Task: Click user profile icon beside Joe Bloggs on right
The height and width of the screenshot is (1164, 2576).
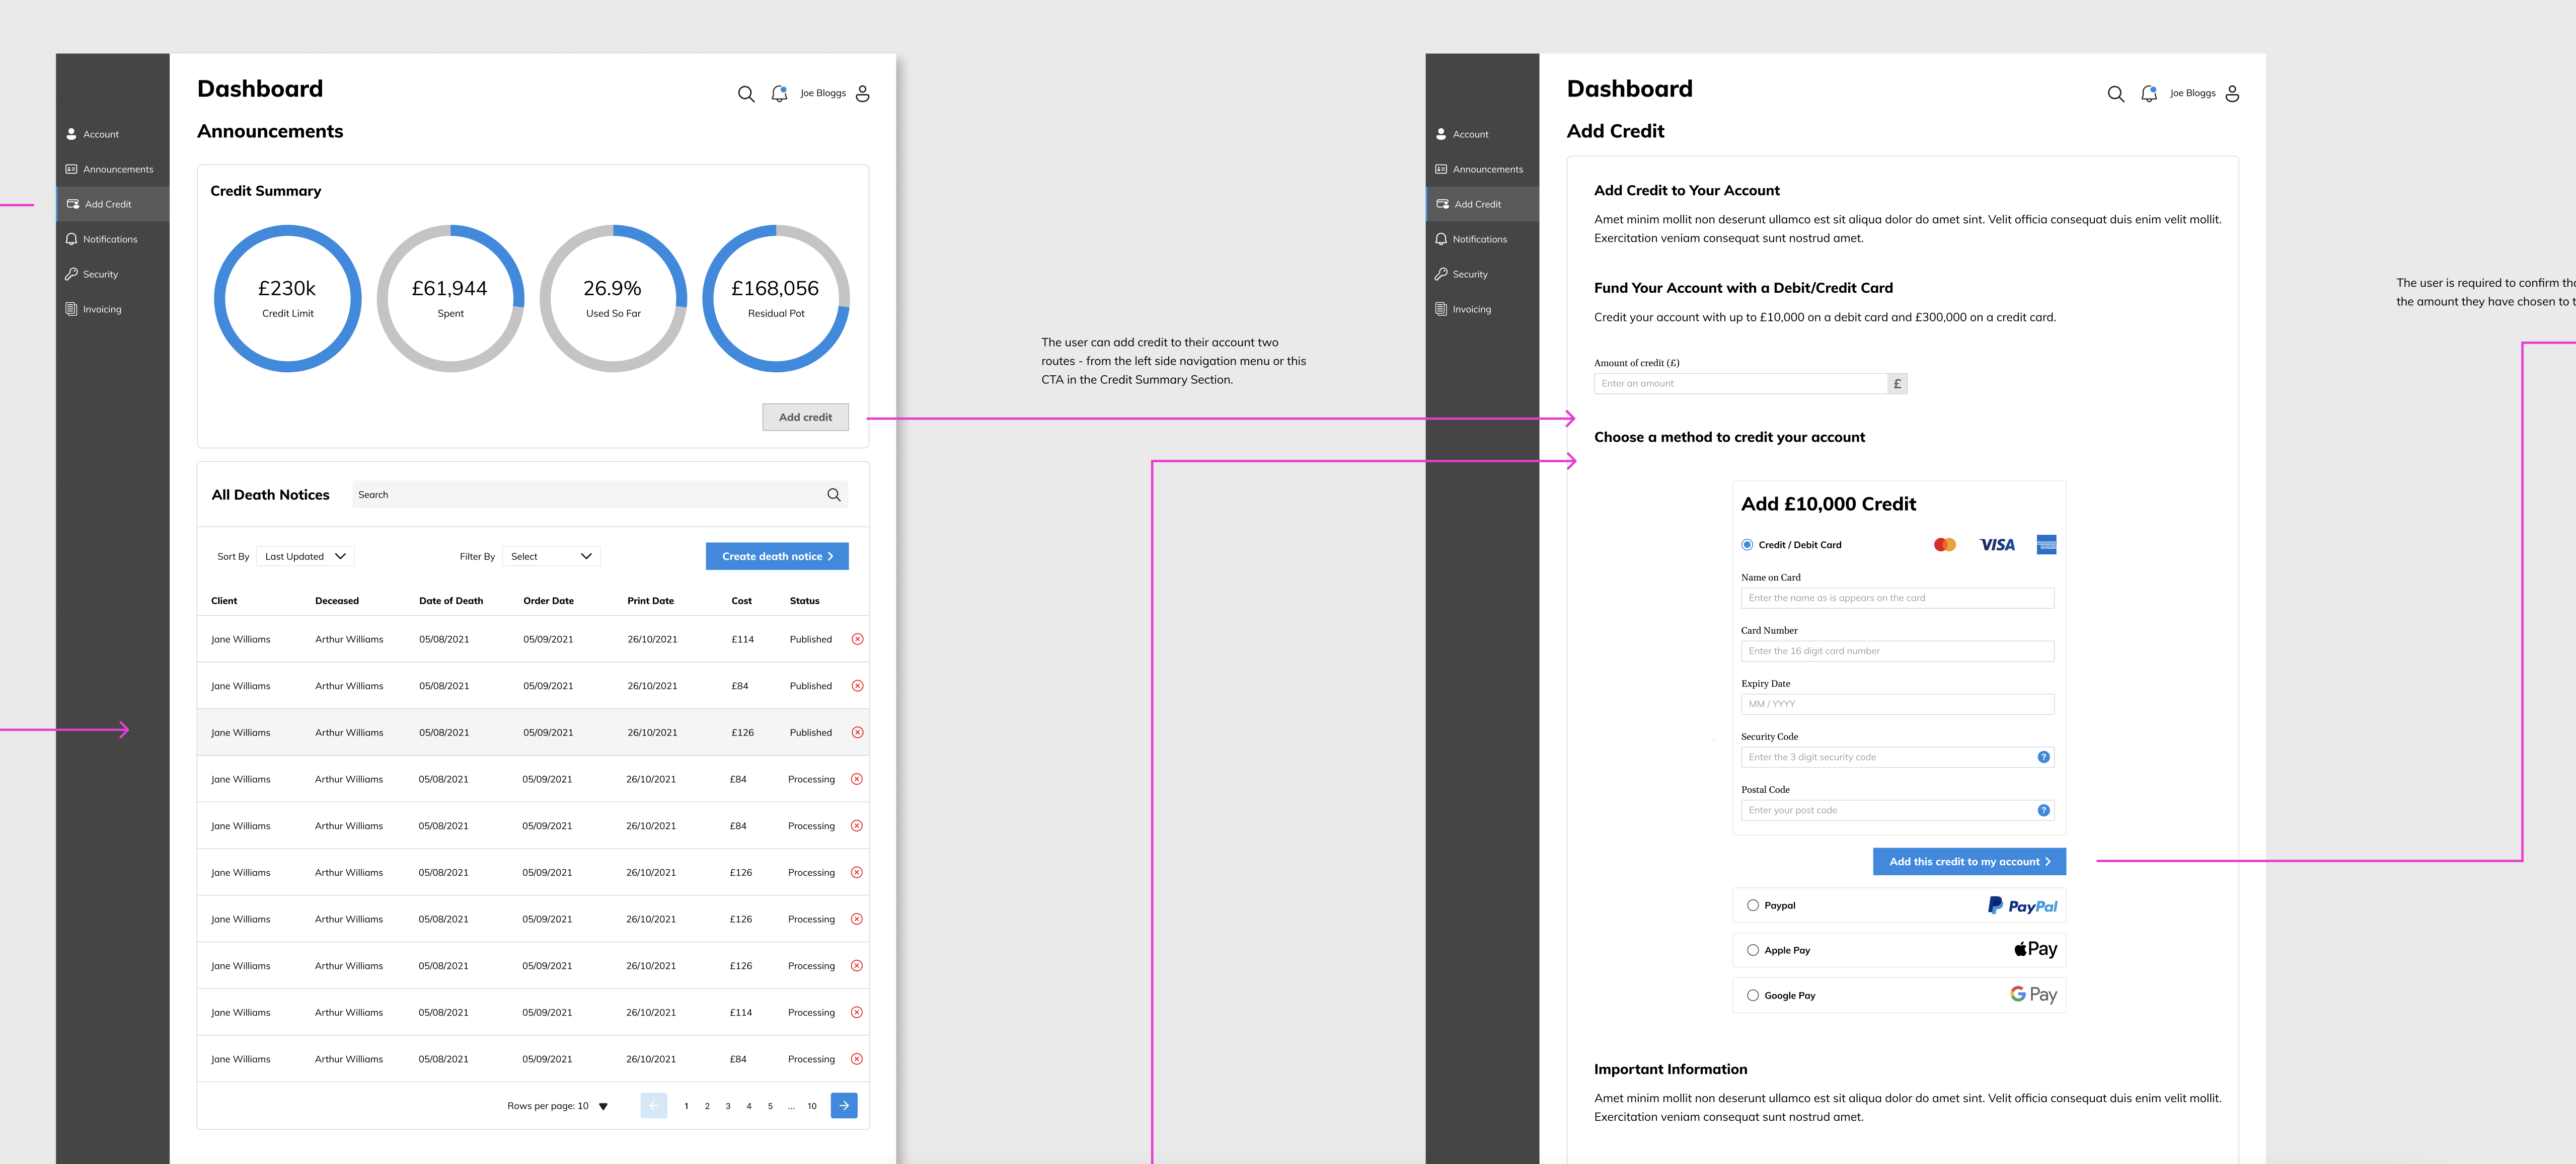Action: (2232, 94)
